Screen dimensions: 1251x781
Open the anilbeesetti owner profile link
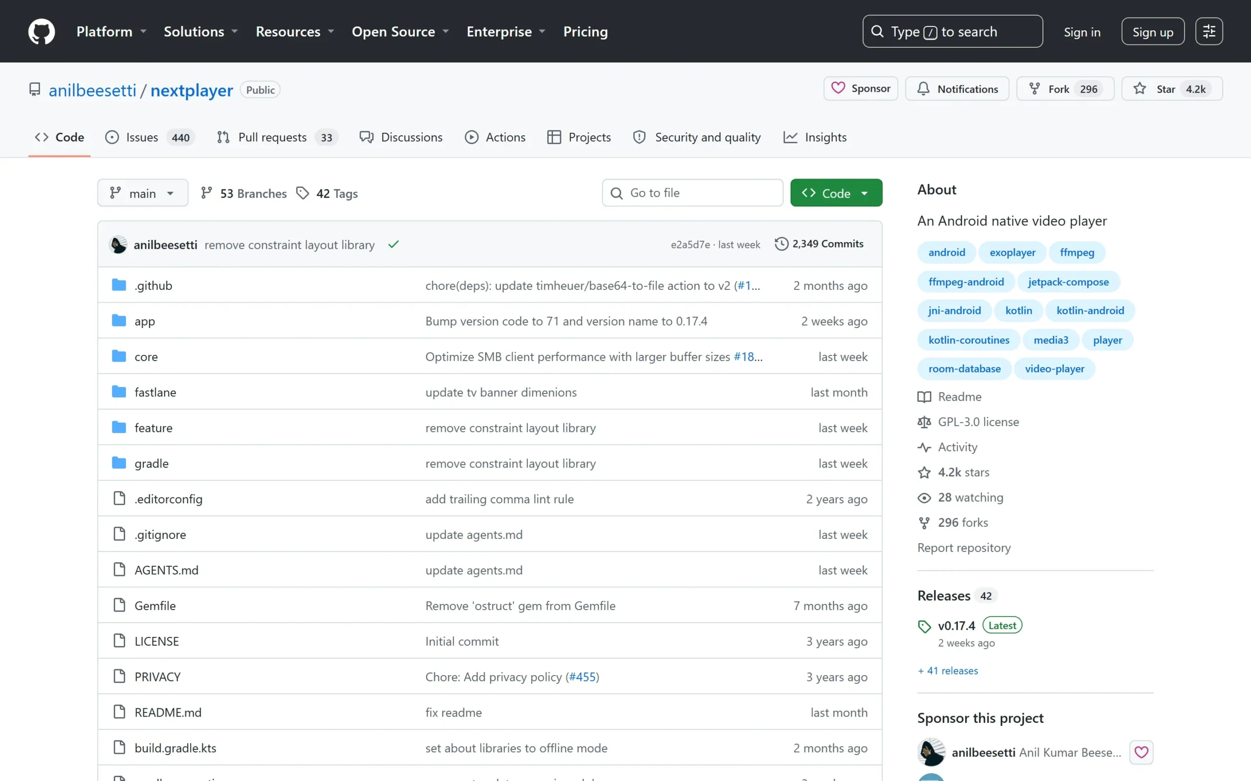pos(92,90)
